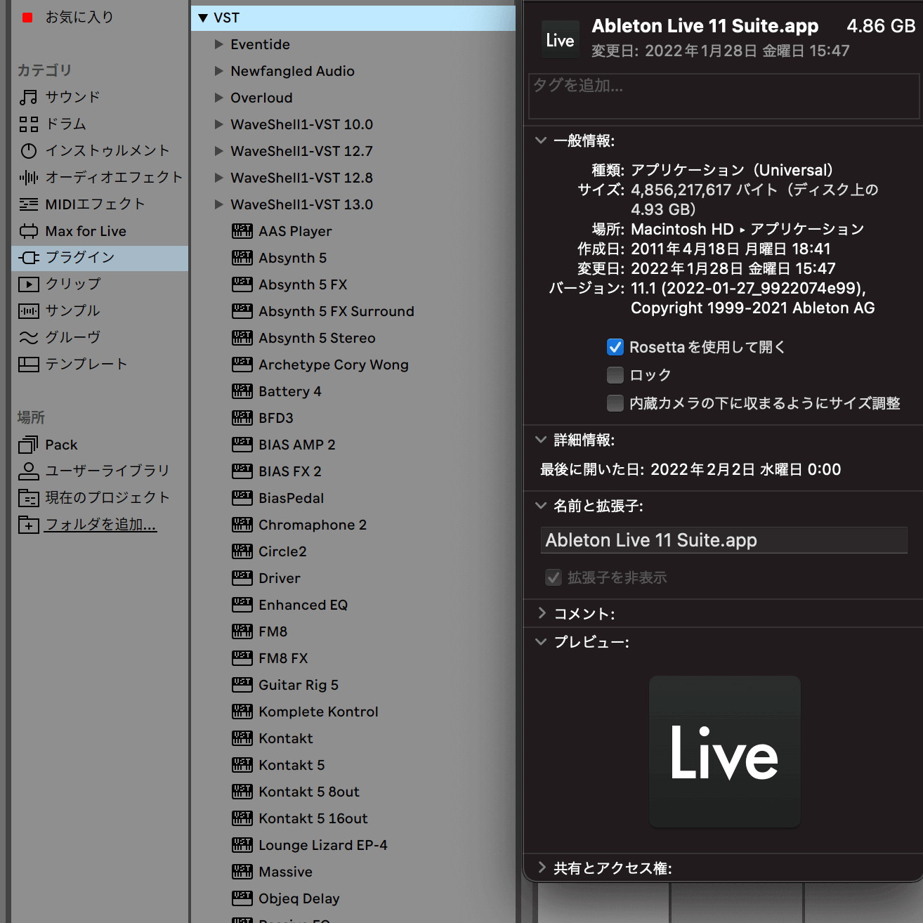Uncheck Rosettaを使用して開く checkbox

pyautogui.click(x=615, y=347)
